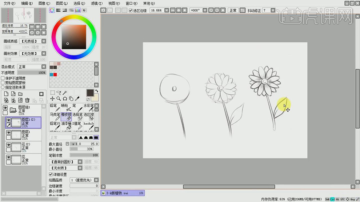The width and height of the screenshot is (360, 202).
Task: Open the 滤镜 filter menu
Action: [95, 3]
